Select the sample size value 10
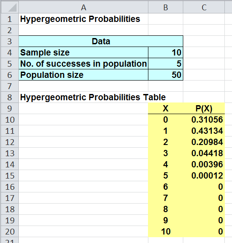Image resolution: width=232 pixels, height=243 pixels. 165,52
